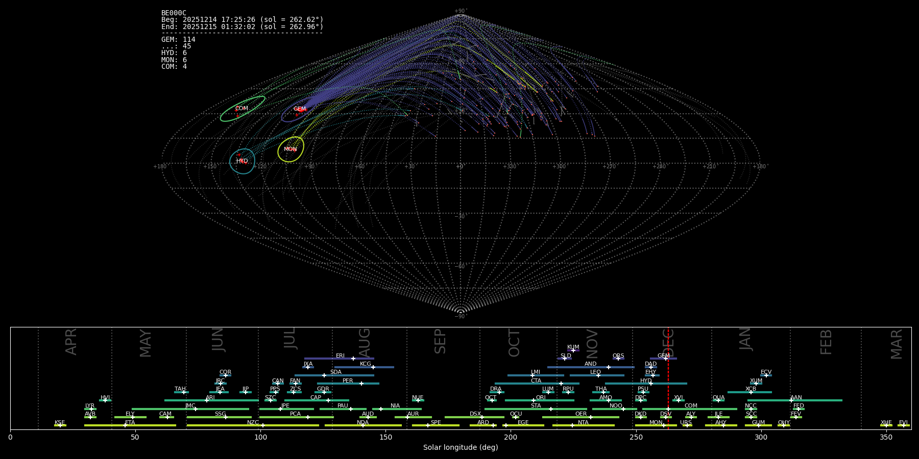Select the Beg: 20251214 17:25:26 line

pyautogui.click(x=242, y=20)
